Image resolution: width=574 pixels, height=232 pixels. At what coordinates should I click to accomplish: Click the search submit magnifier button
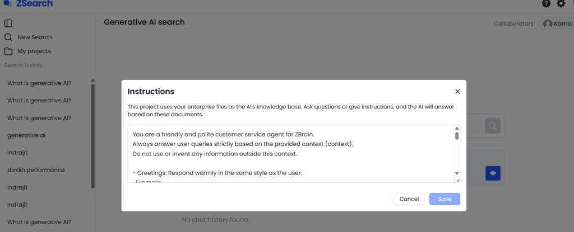coord(493,126)
